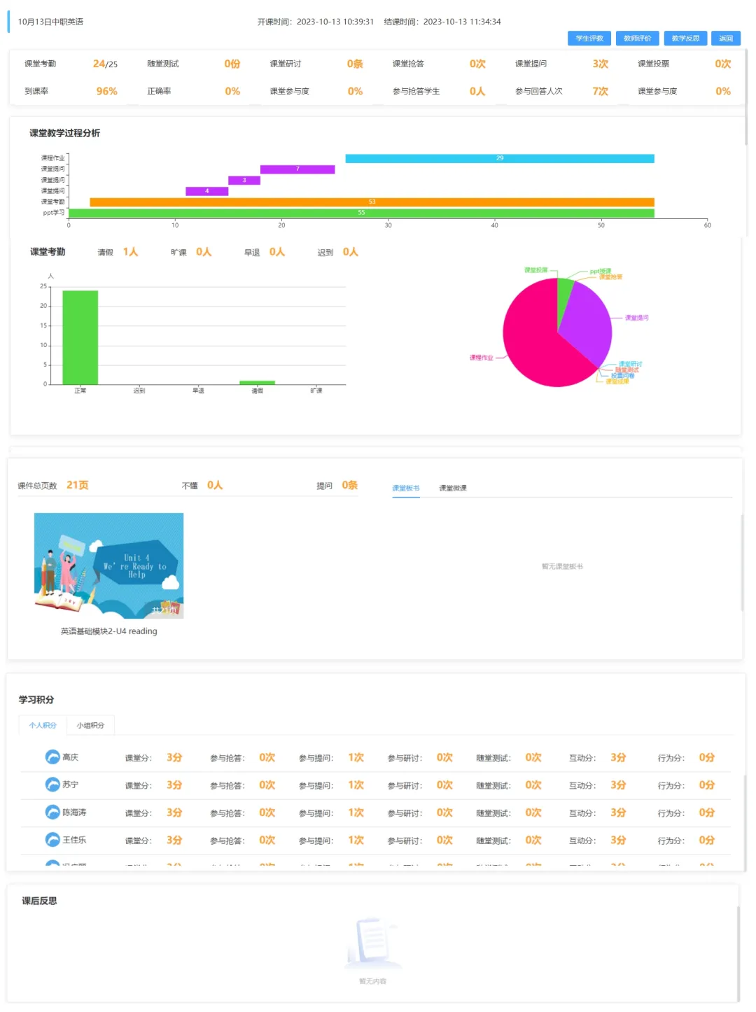
Task: Click the orange 课堂考勤 timeline bar
Action: 372,202
